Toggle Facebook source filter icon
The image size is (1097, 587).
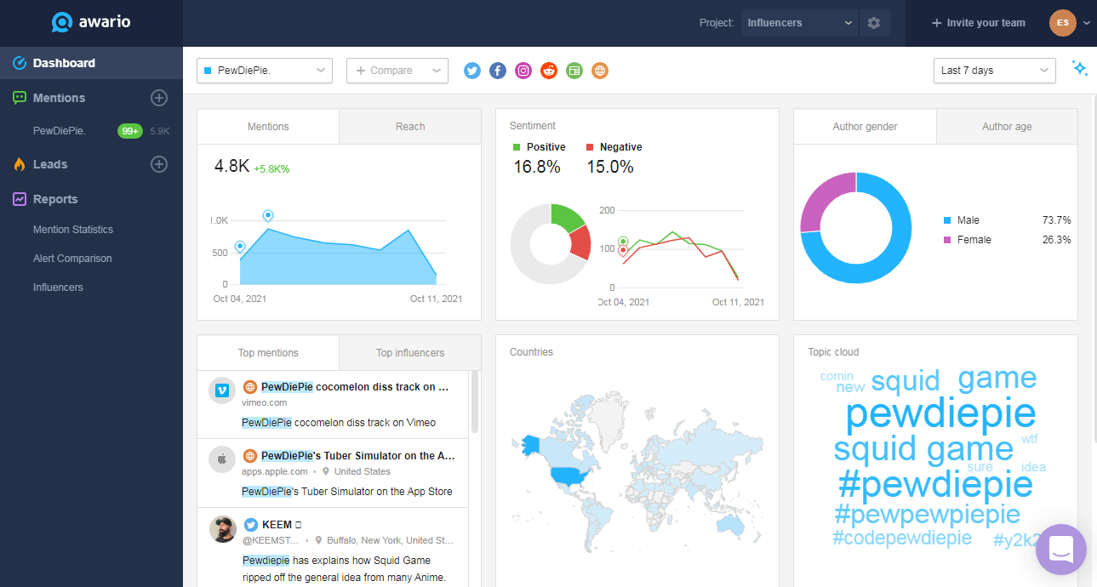tap(498, 71)
